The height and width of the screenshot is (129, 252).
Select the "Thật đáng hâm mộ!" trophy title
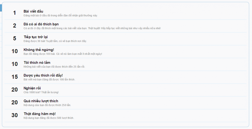[40, 114]
